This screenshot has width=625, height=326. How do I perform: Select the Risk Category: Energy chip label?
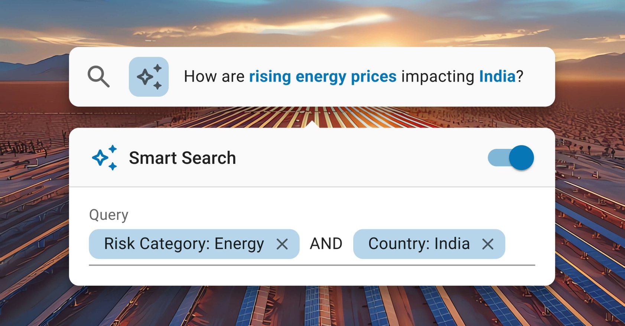coord(184,244)
